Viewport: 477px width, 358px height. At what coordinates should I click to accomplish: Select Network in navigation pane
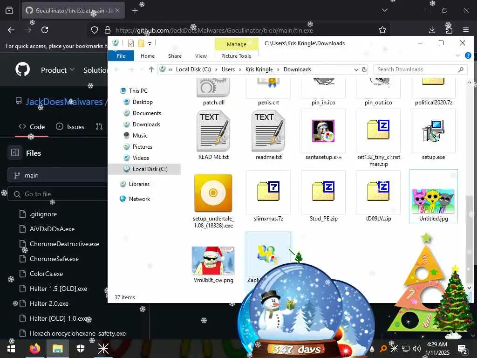pos(139,199)
